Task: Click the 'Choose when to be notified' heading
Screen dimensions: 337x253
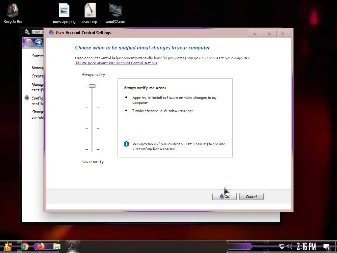Action: click(x=142, y=48)
